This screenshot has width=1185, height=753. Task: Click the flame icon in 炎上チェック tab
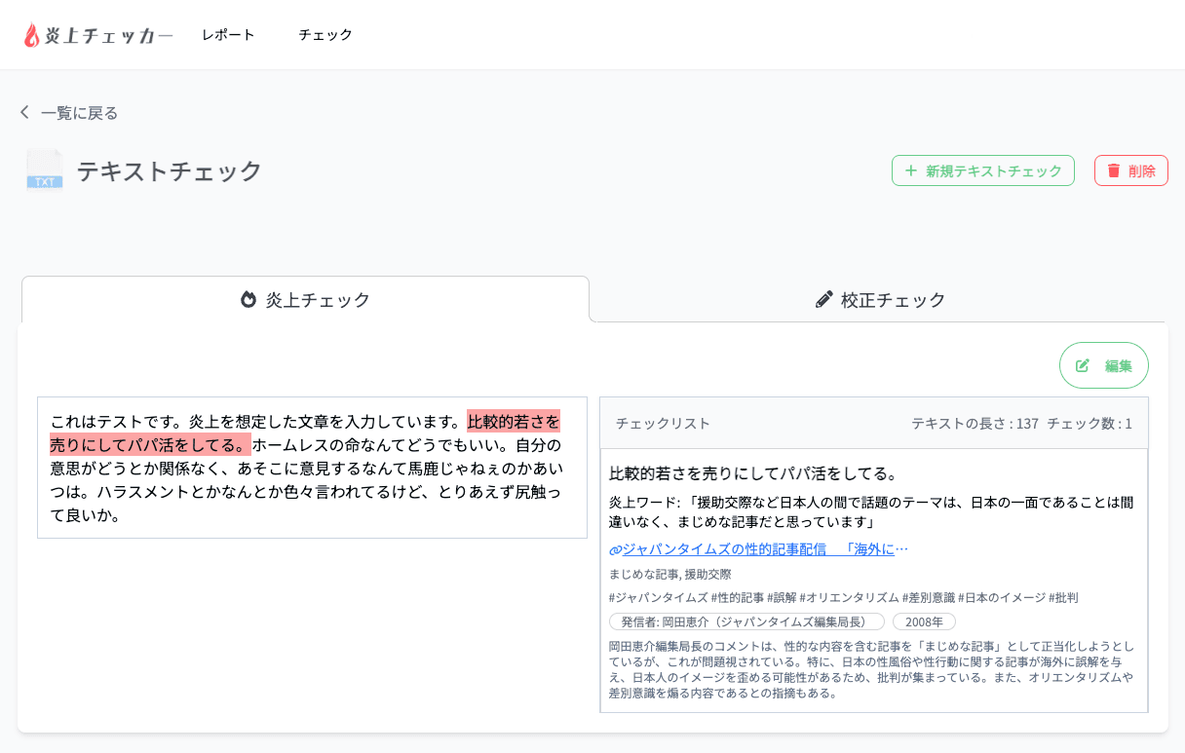coord(248,299)
